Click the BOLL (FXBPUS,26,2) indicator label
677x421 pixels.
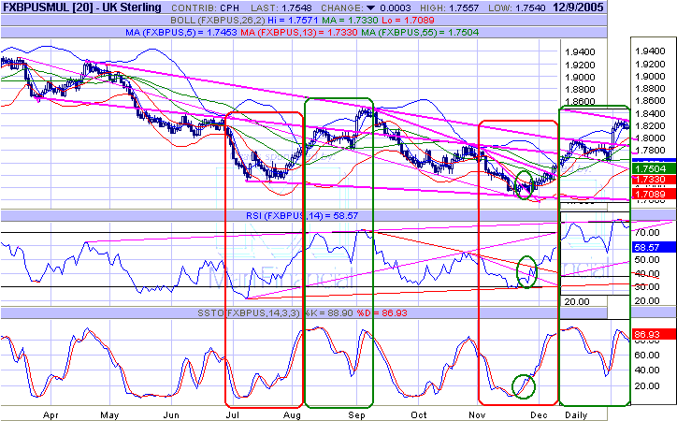pyautogui.click(x=218, y=21)
